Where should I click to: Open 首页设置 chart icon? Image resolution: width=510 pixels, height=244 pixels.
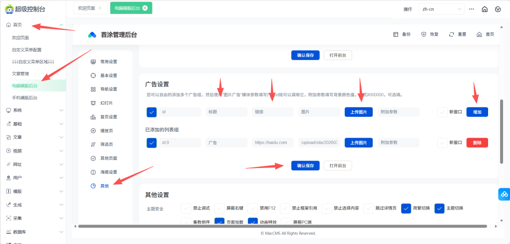point(93,117)
